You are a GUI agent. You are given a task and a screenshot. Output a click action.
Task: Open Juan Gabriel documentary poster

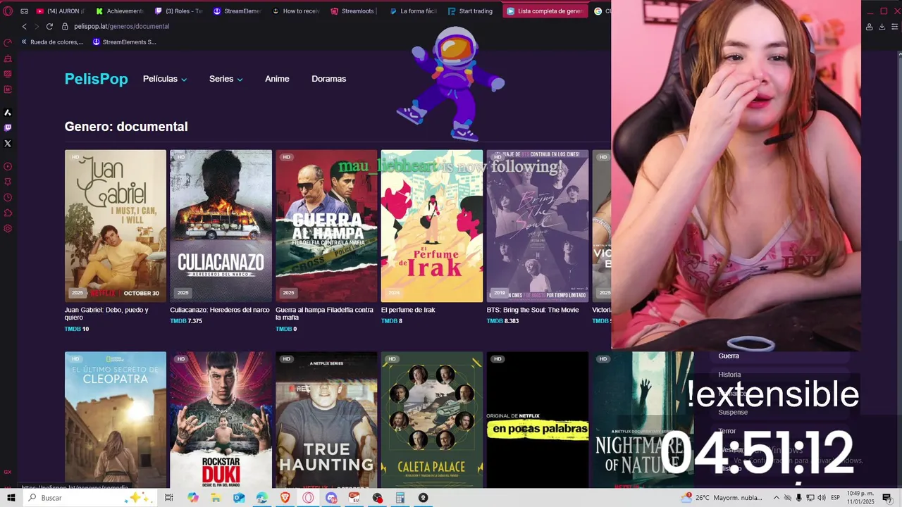[116, 226]
